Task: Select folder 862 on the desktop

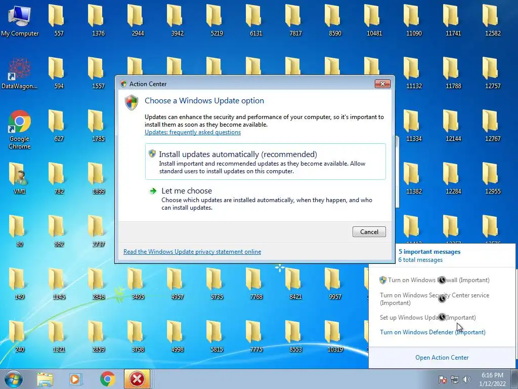Action: tap(59, 231)
